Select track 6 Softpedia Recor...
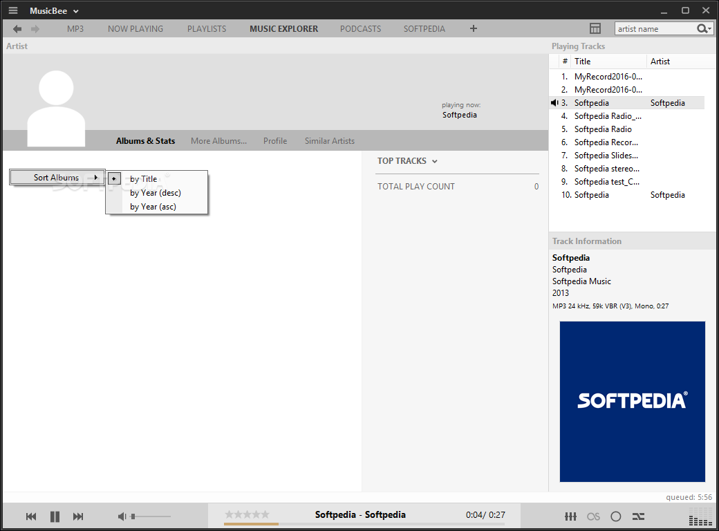 pos(626,142)
